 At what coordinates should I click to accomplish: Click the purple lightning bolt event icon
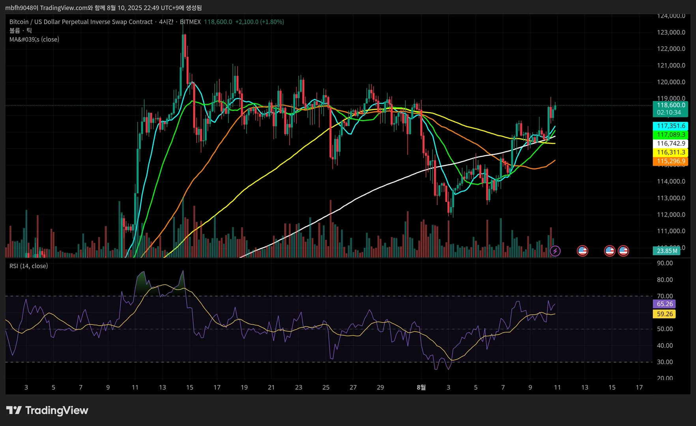(555, 251)
